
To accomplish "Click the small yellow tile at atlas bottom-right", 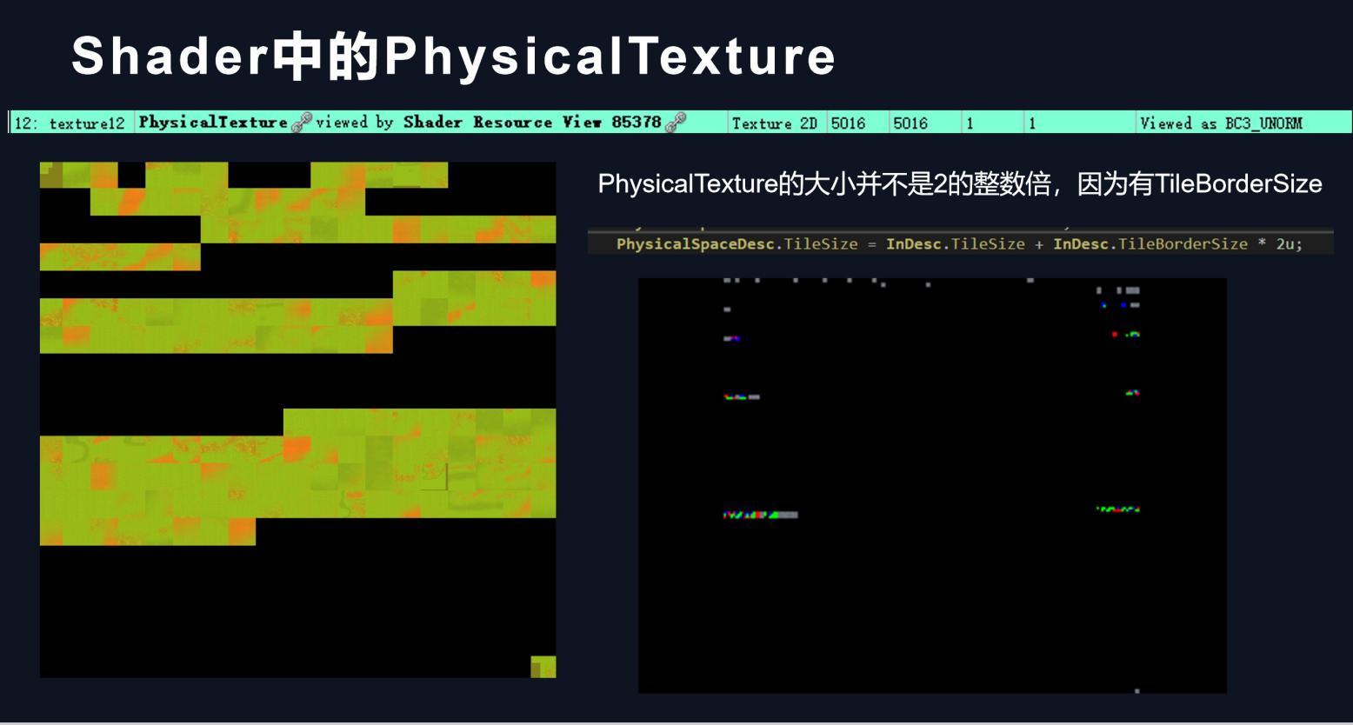I will 543,666.
